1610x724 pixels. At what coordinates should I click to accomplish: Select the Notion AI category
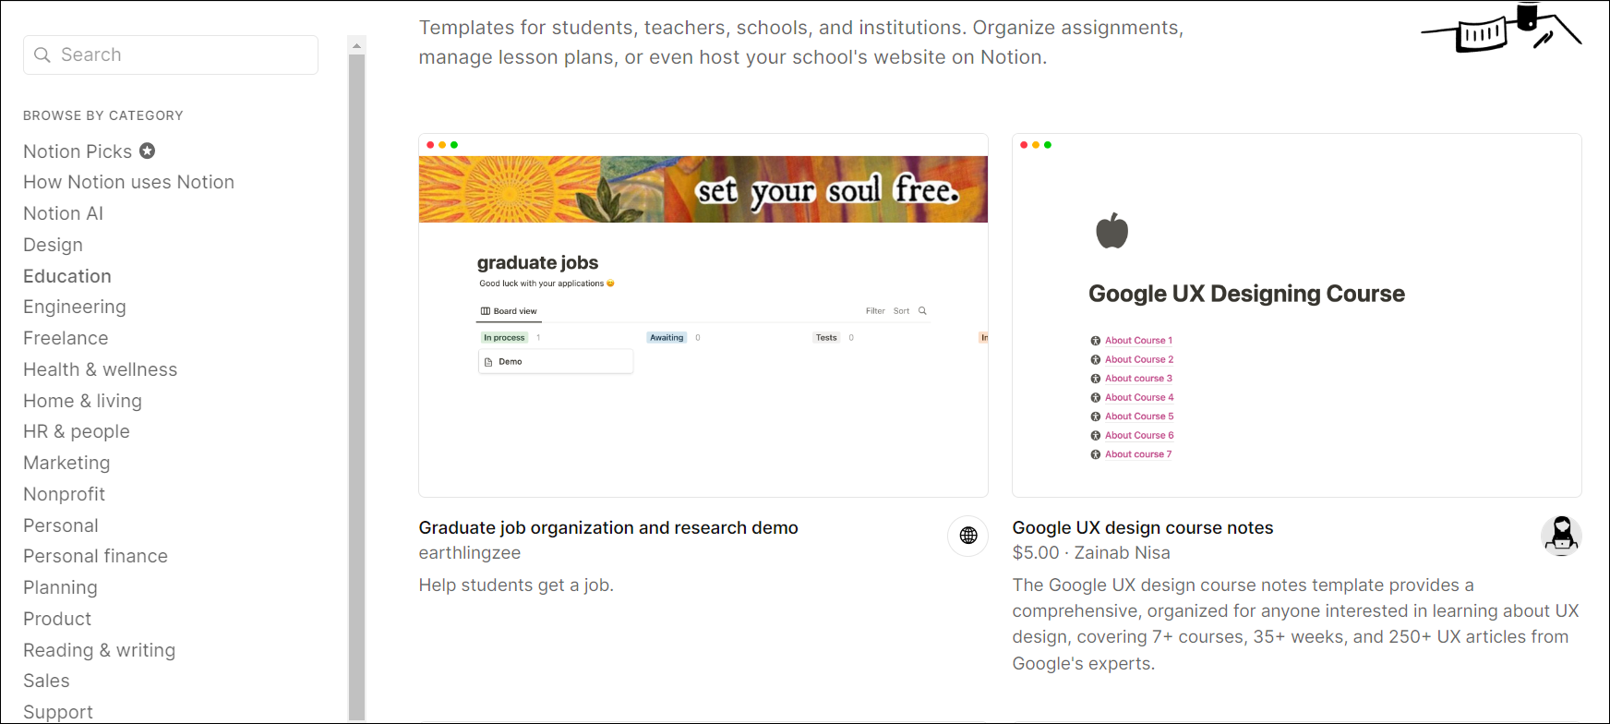63,213
